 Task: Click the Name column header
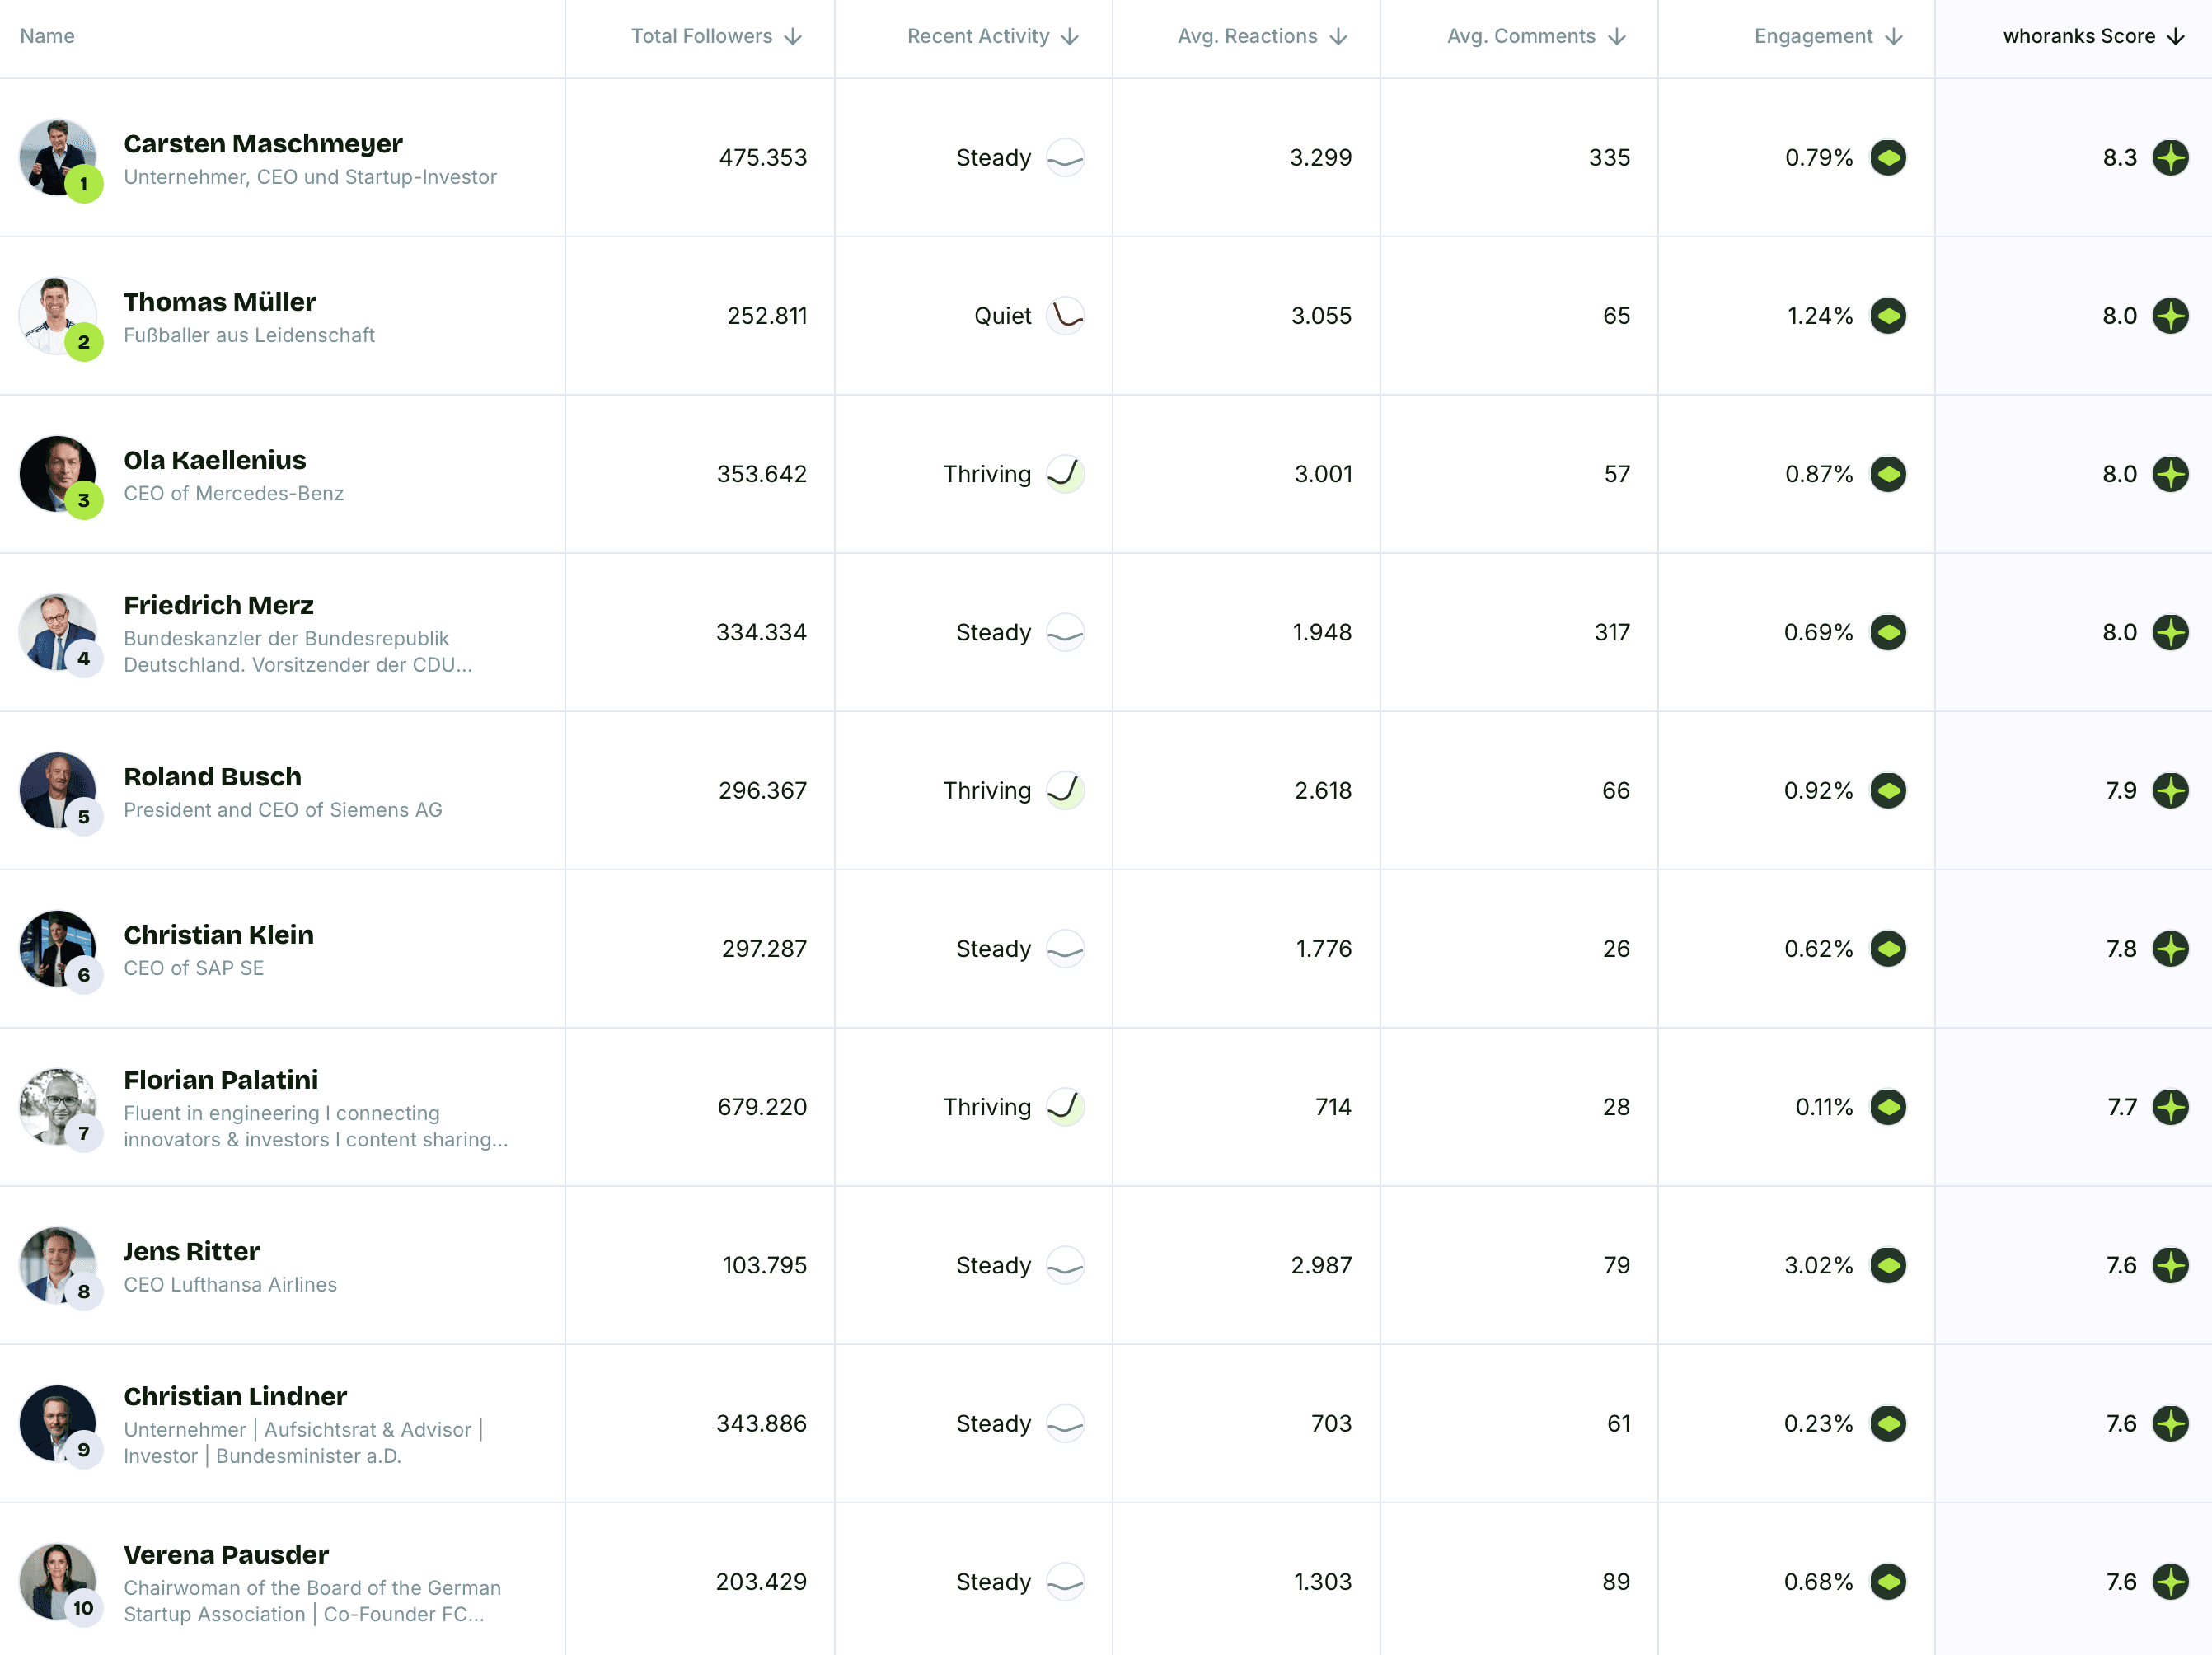[x=47, y=36]
